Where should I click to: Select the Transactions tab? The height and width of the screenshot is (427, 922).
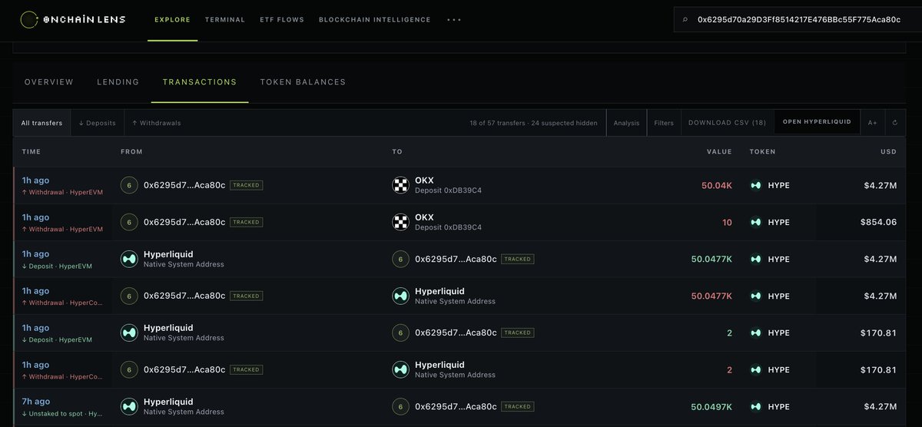click(x=200, y=81)
